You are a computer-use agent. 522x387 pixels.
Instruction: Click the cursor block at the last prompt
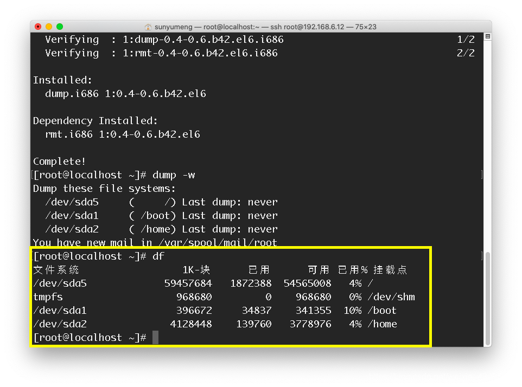tap(156, 338)
